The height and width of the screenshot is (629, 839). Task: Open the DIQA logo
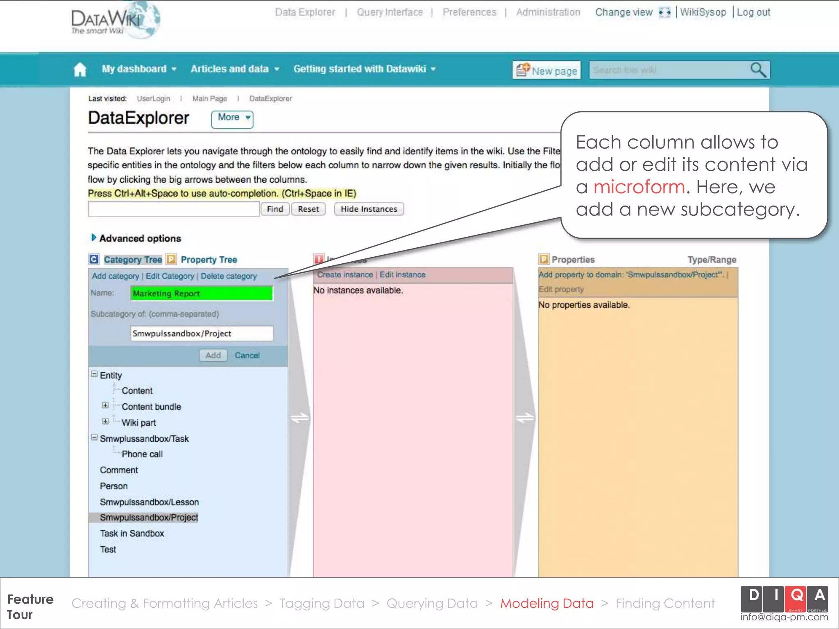pos(784,599)
